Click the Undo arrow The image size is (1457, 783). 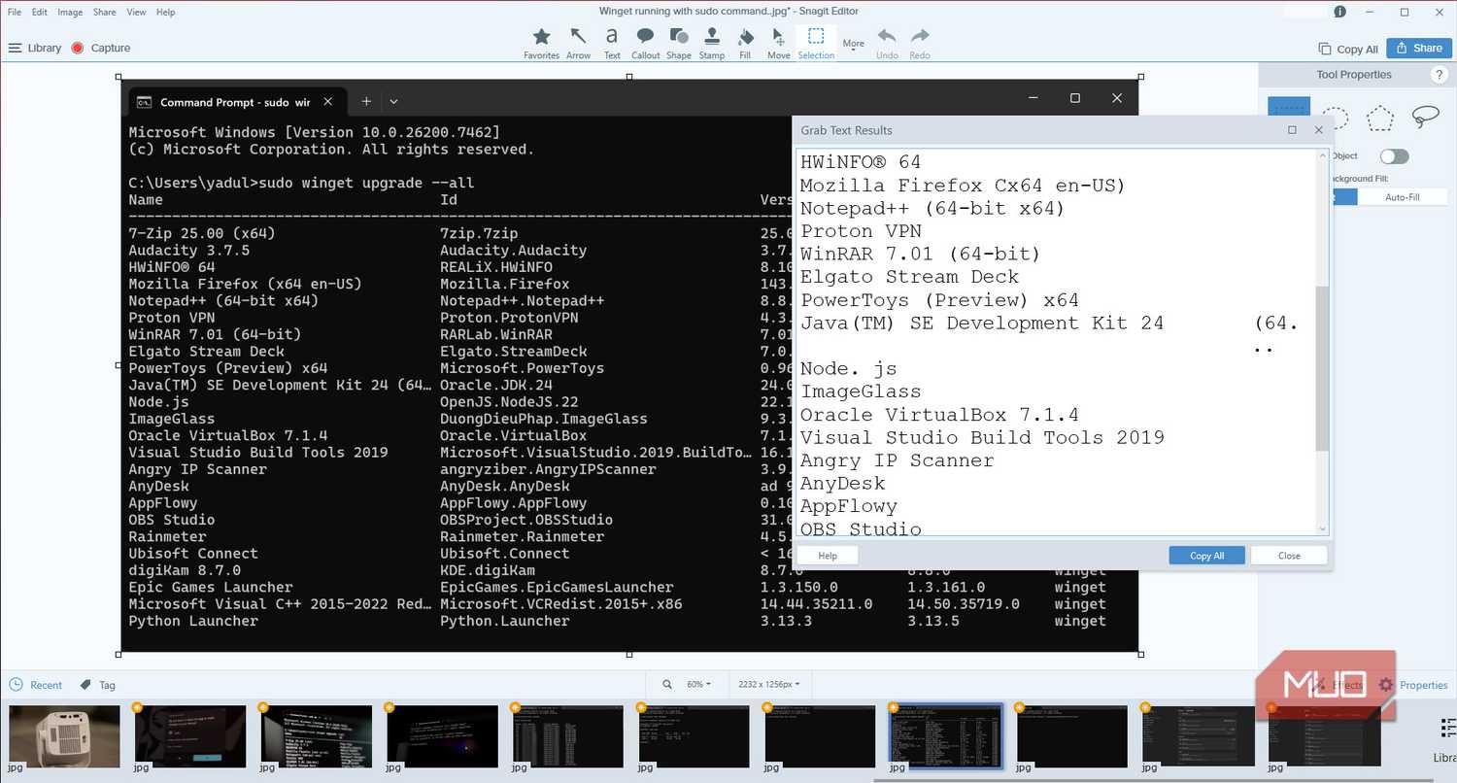[x=887, y=43]
